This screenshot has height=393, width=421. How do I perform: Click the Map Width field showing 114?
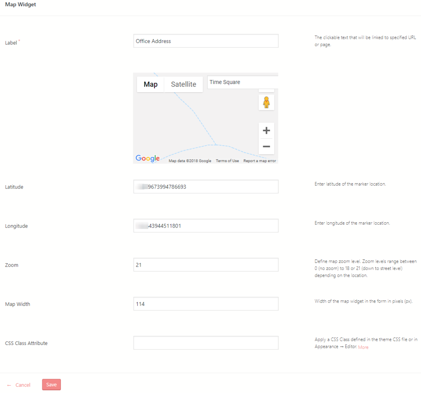pos(206,304)
